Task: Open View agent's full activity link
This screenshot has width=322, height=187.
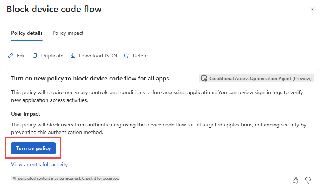Action: point(39,164)
